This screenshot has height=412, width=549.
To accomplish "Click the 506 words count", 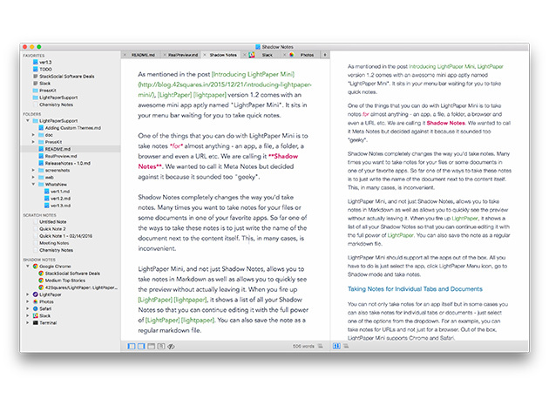I will click(303, 346).
